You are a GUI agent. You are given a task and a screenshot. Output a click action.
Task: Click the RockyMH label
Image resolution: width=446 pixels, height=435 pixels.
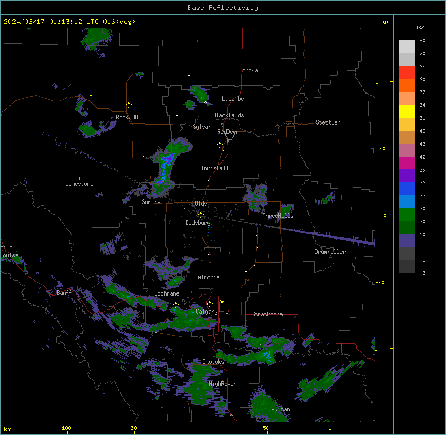(x=127, y=117)
